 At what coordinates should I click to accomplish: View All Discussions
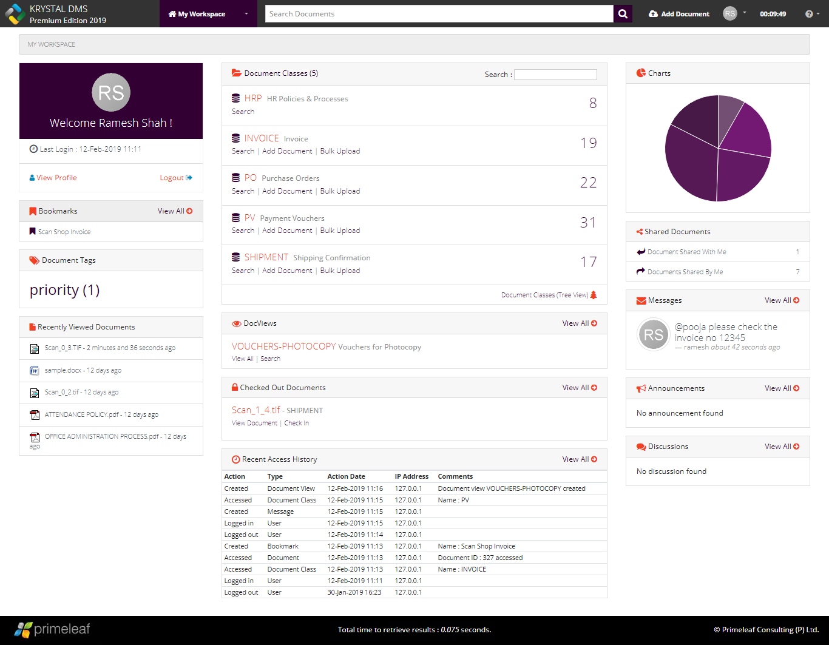coord(782,447)
